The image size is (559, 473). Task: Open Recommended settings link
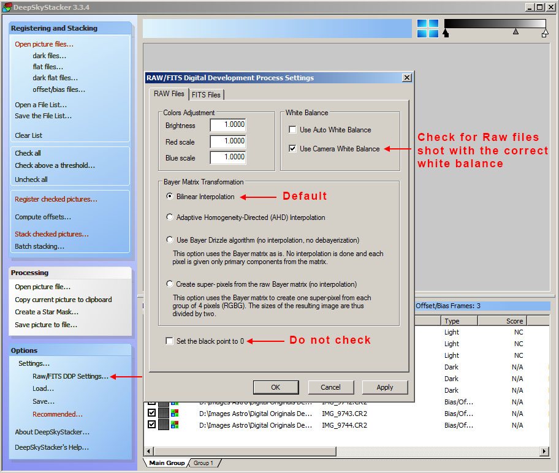coord(58,414)
